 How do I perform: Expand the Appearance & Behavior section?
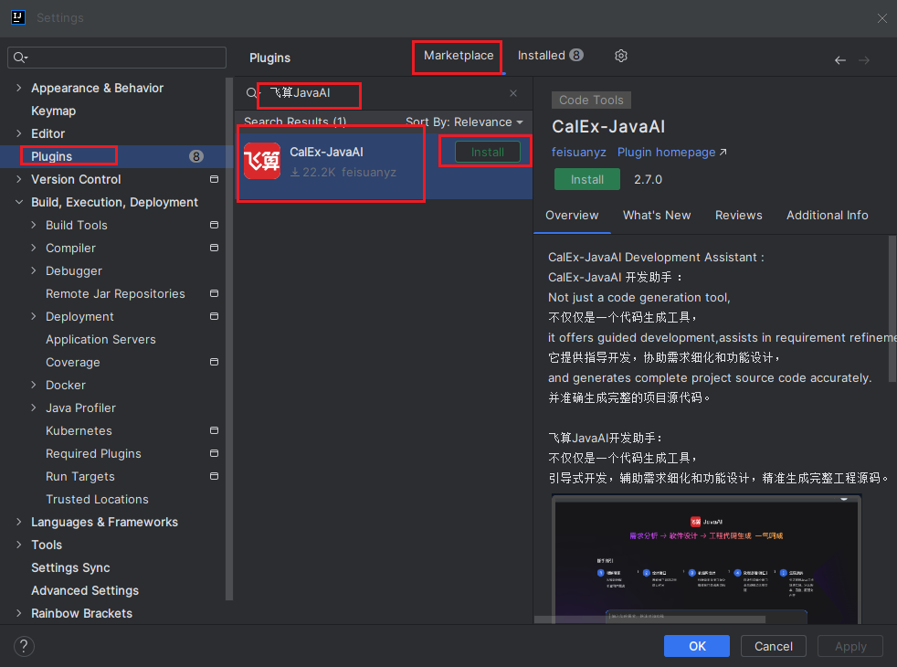[x=19, y=88]
